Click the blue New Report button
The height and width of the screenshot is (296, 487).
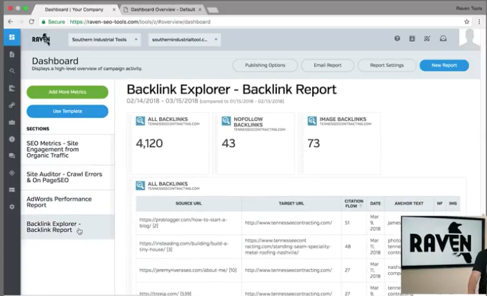coord(443,66)
